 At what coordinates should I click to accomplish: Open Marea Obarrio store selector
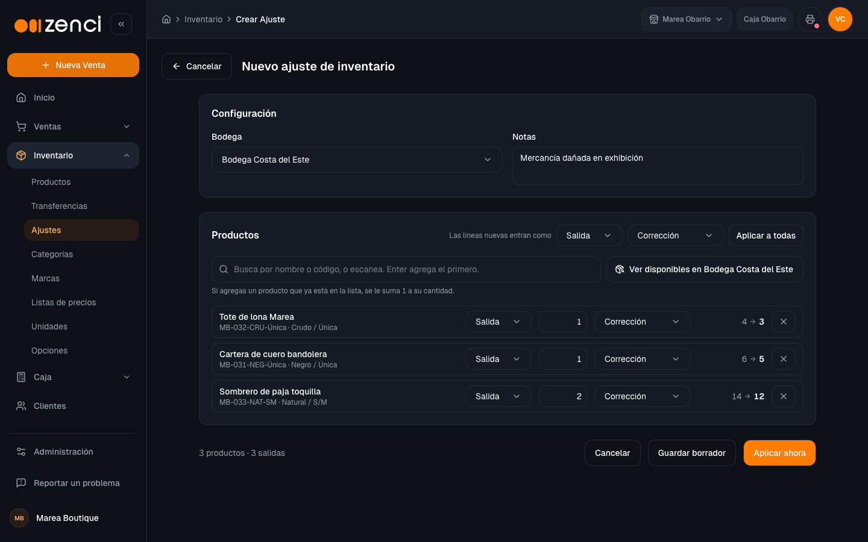(686, 19)
